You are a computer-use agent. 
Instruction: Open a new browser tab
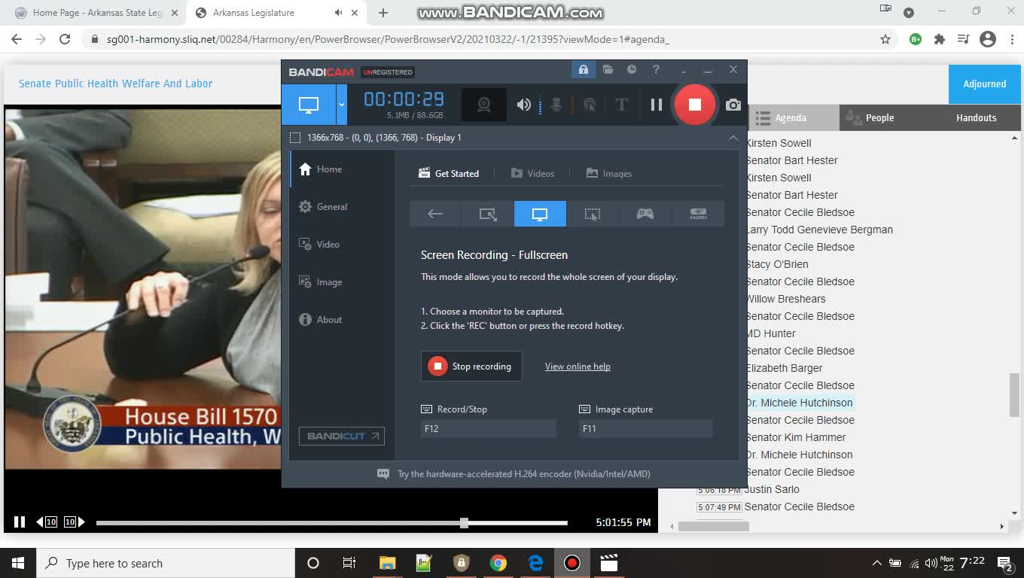[383, 13]
